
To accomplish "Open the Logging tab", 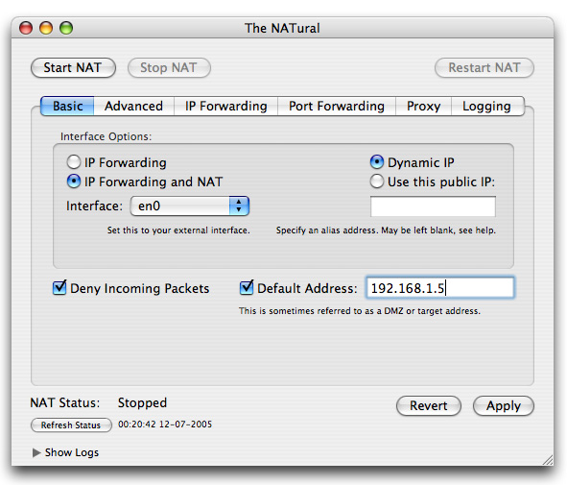I will pyautogui.click(x=487, y=106).
